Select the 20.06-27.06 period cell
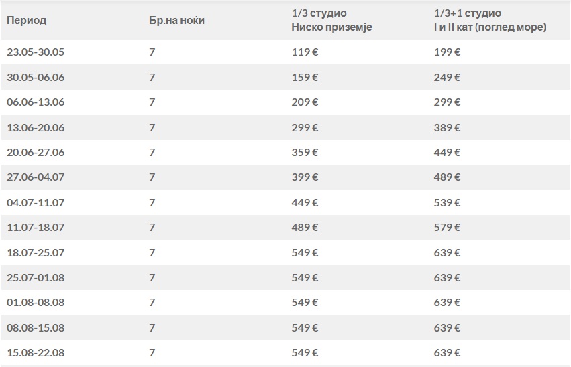The width and height of the screenshot is (571, 367). tap(36, 152)
